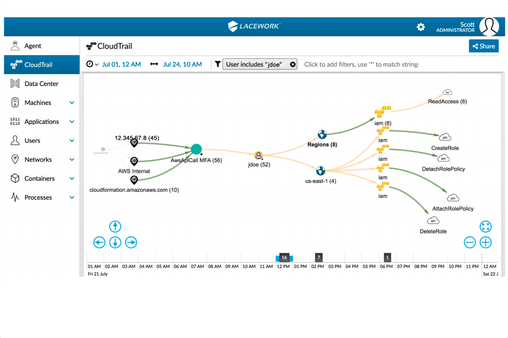Open the settings gear icon
The height and width of the screenshot is (338, 508).
[421, 27]
